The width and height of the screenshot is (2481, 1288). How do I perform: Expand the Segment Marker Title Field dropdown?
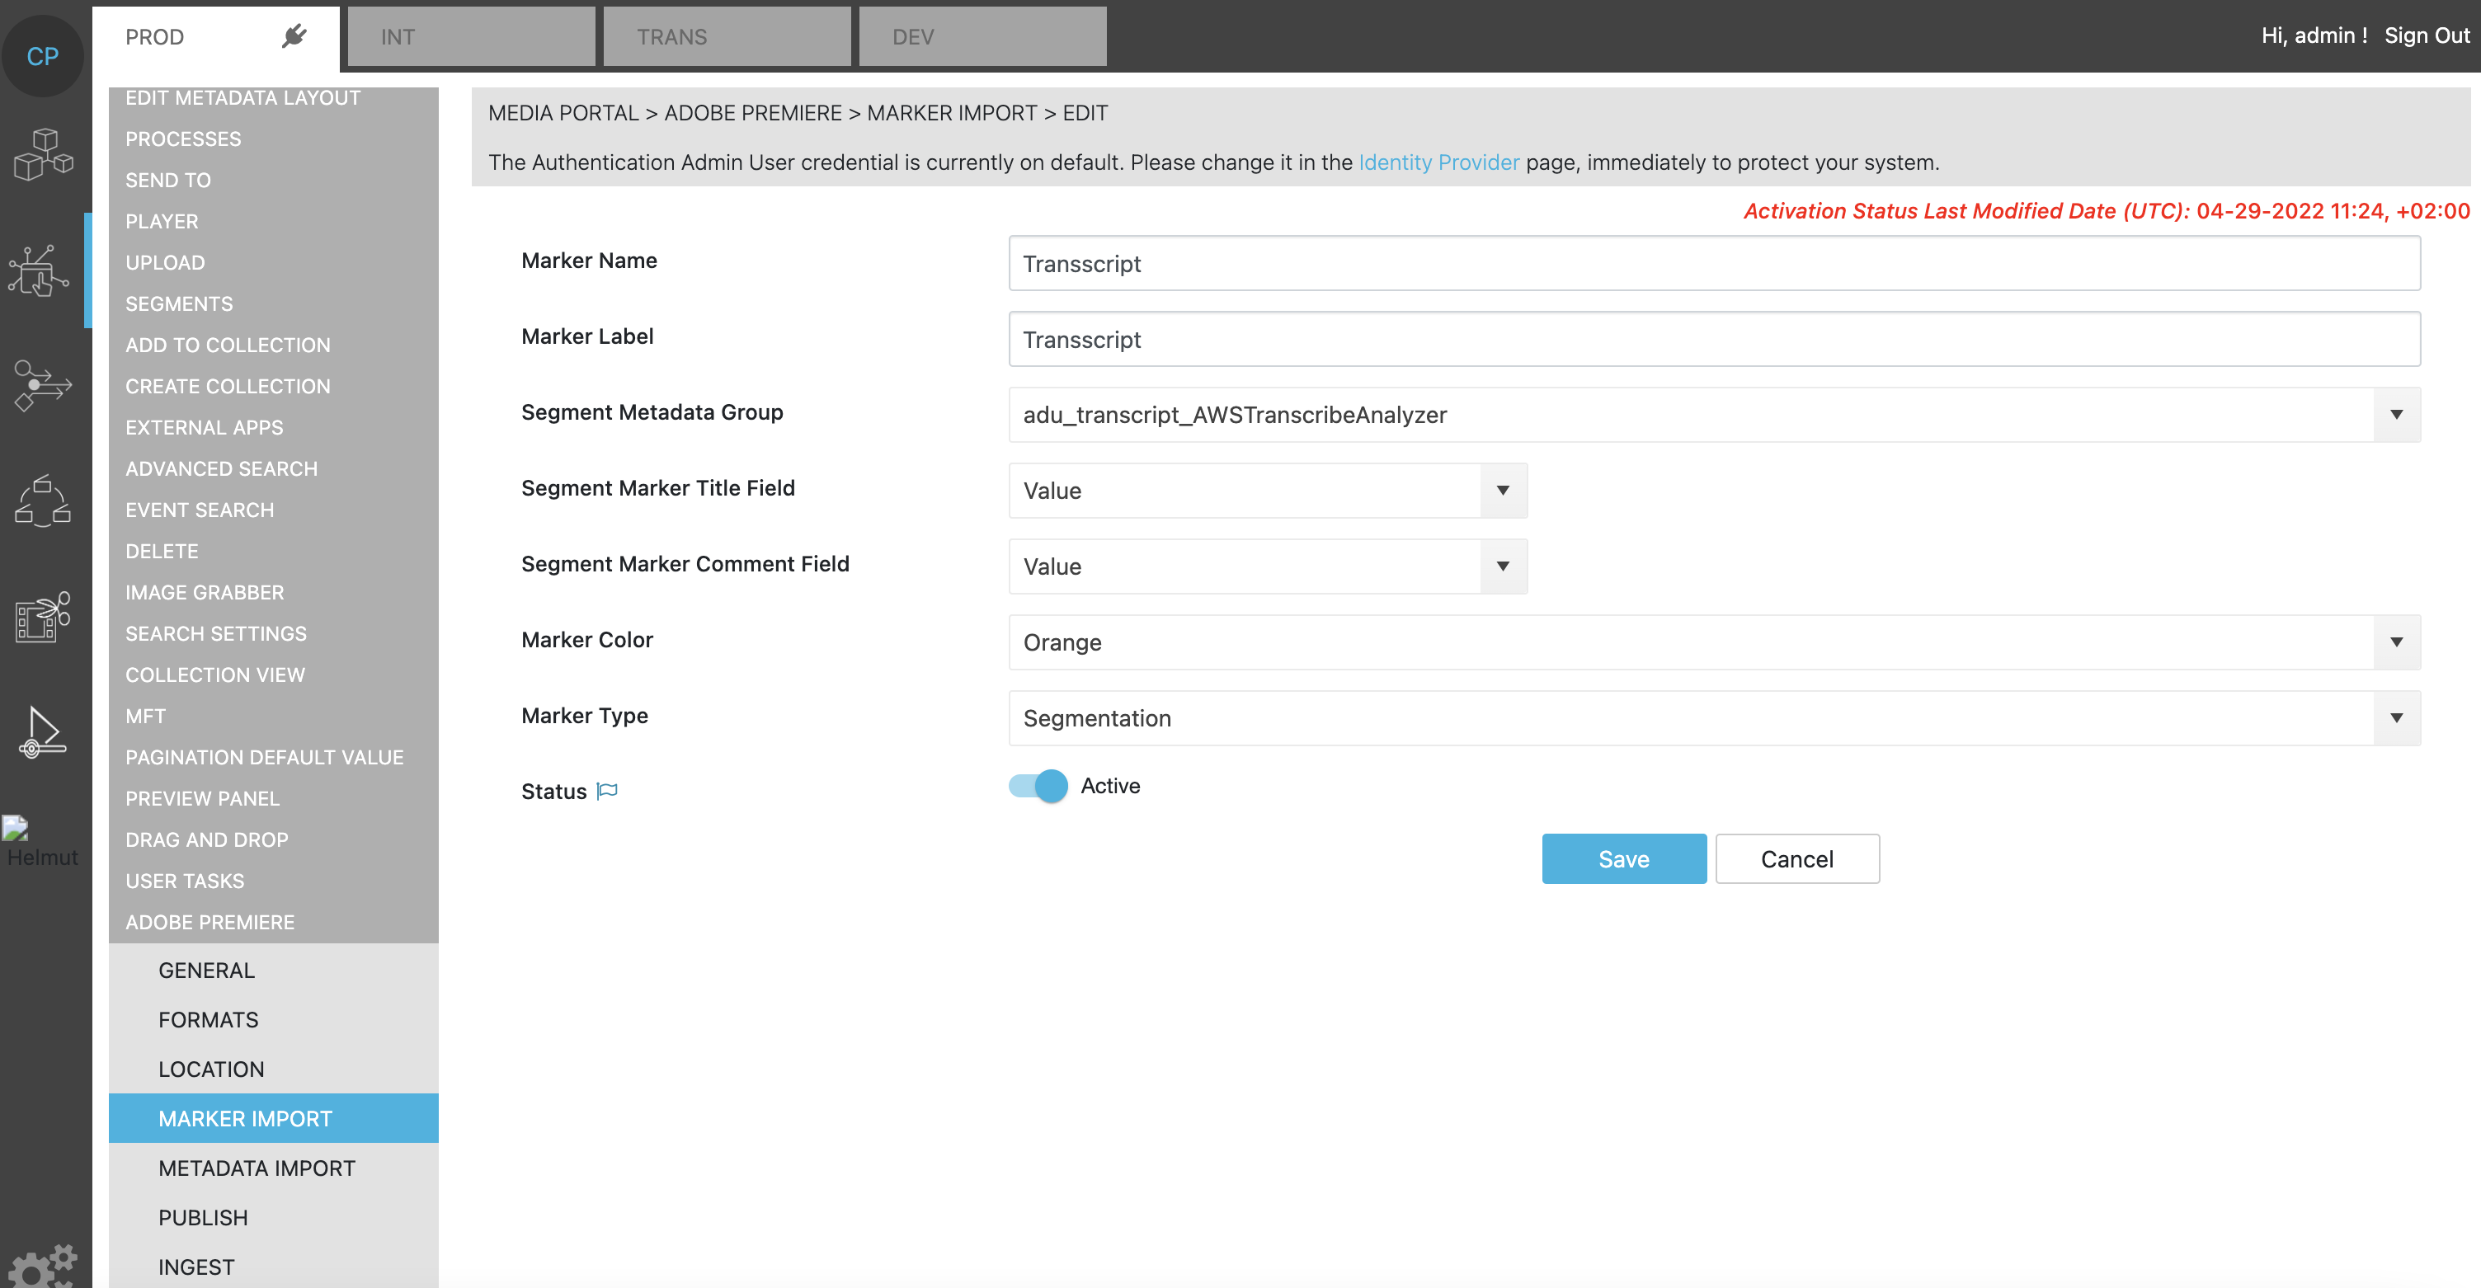click(x=1503, y=490)
